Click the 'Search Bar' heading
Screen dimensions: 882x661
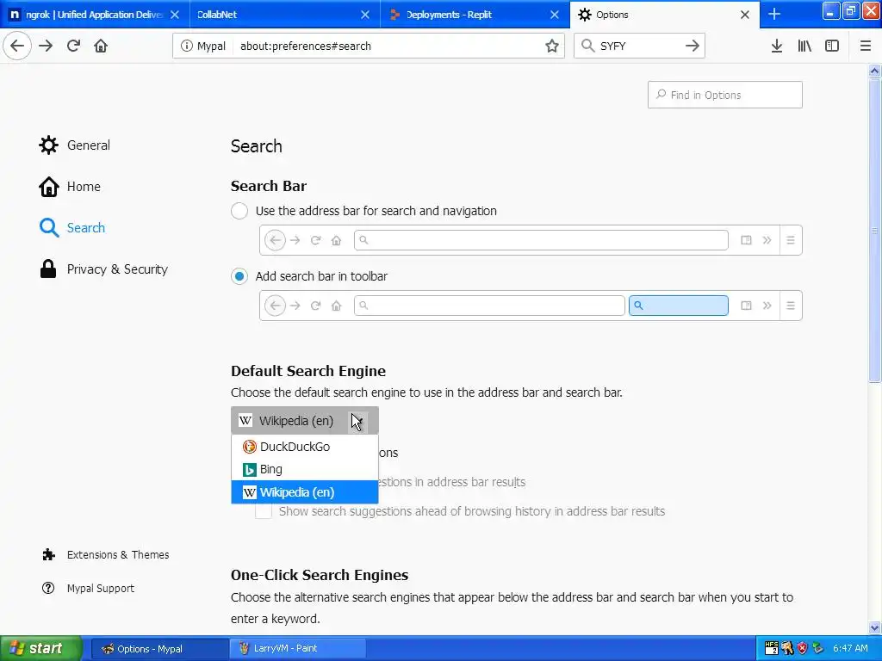click(269, 186)
